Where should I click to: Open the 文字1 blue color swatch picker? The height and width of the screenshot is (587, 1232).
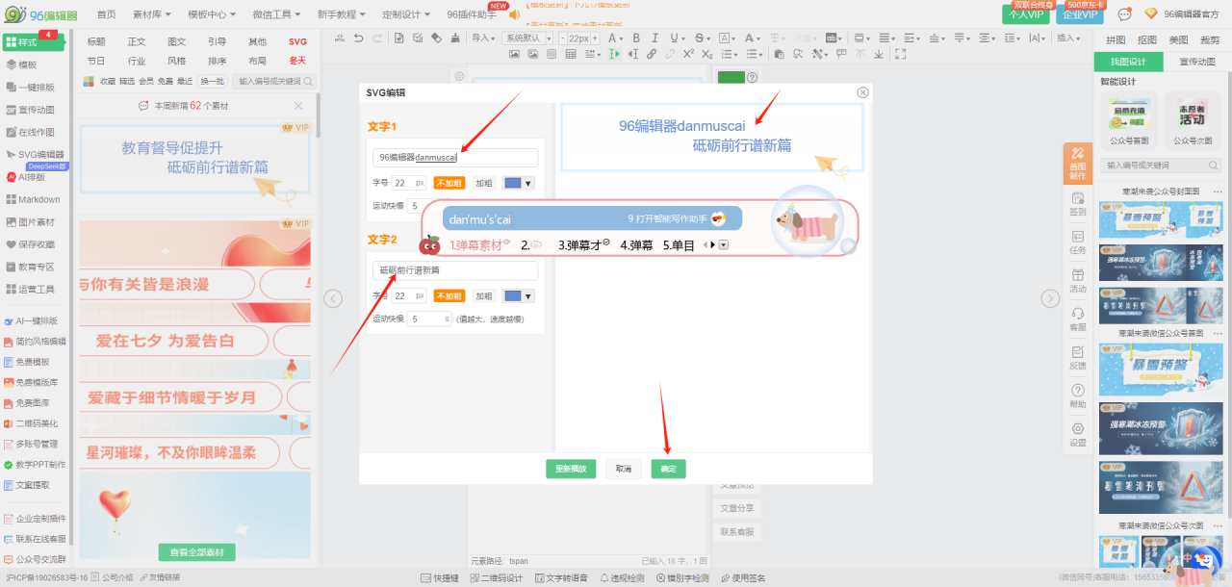[518, 183]
